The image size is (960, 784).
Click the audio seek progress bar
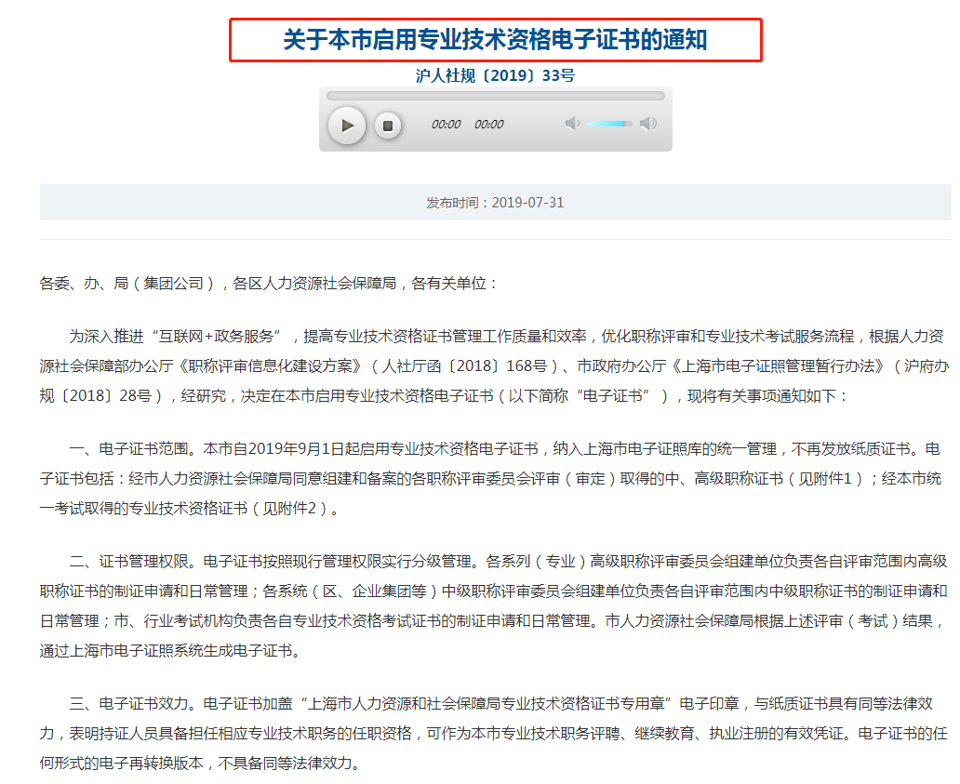click(x=498, y=96)
